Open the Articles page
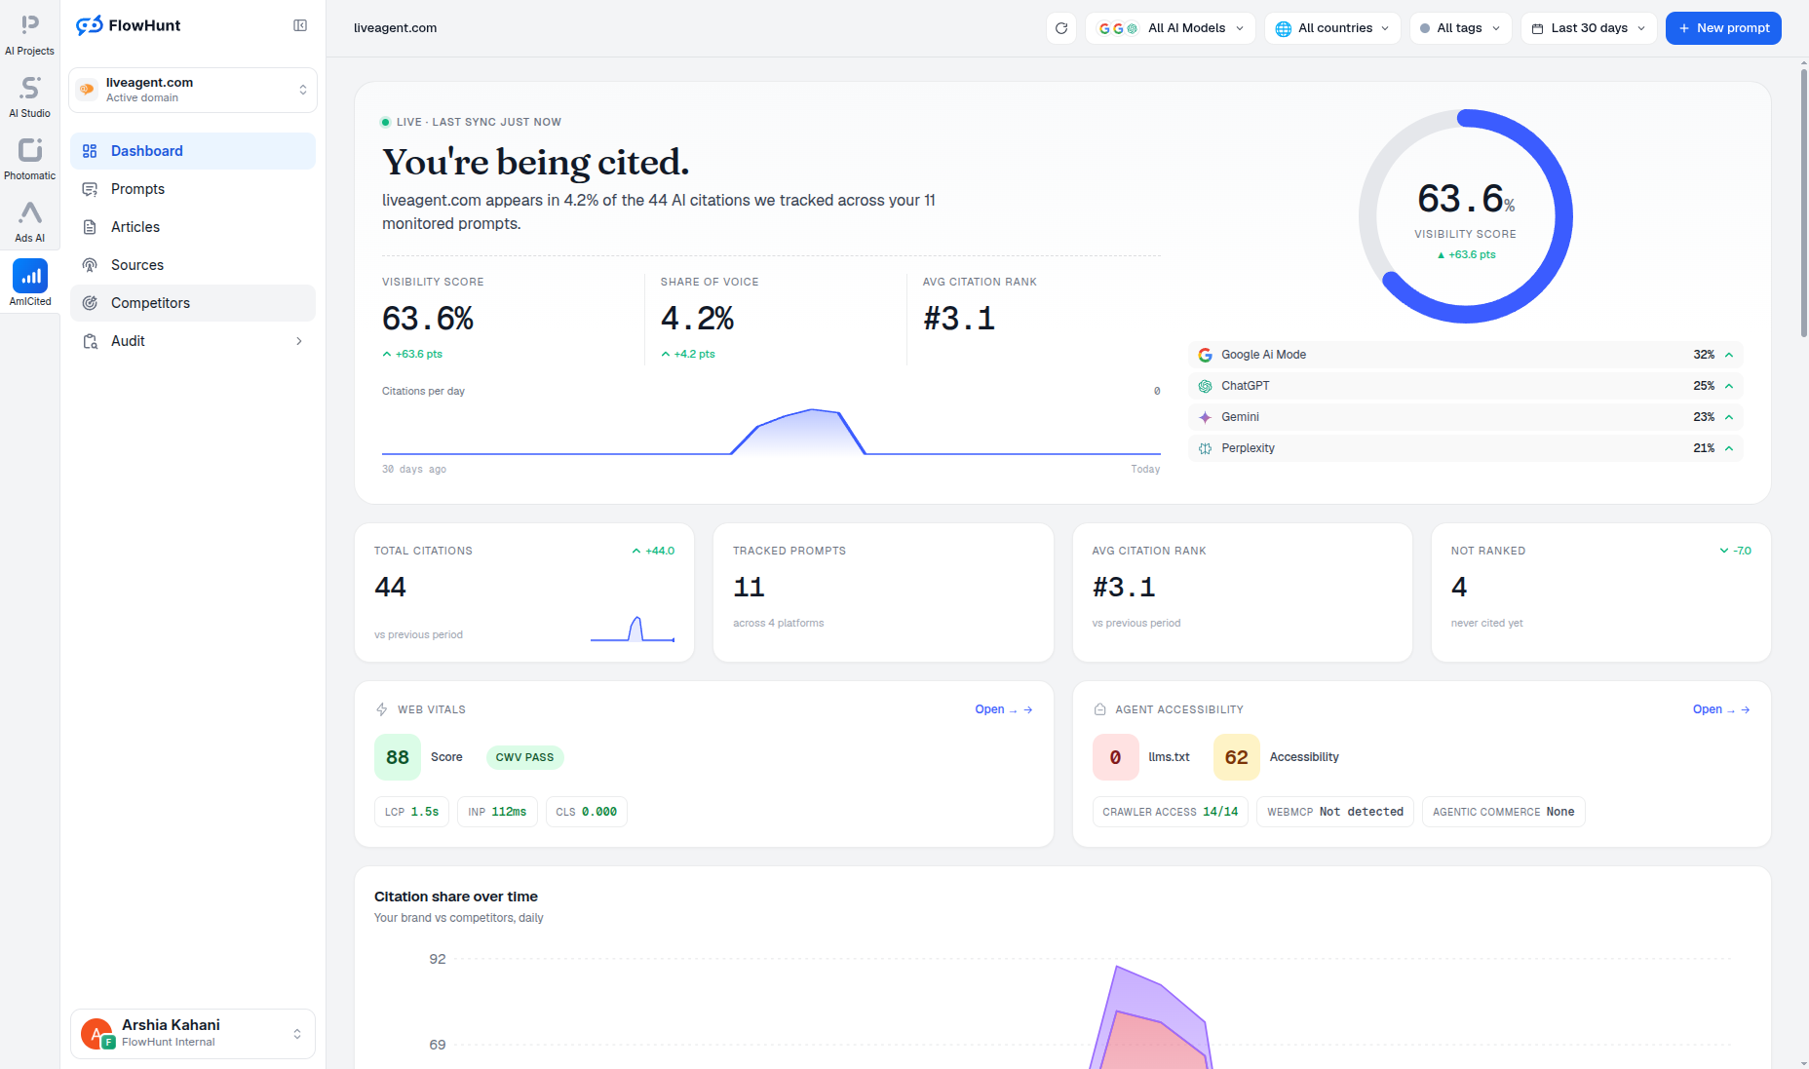Viewport: 1809px width, 1069px height. click(193, 227)
